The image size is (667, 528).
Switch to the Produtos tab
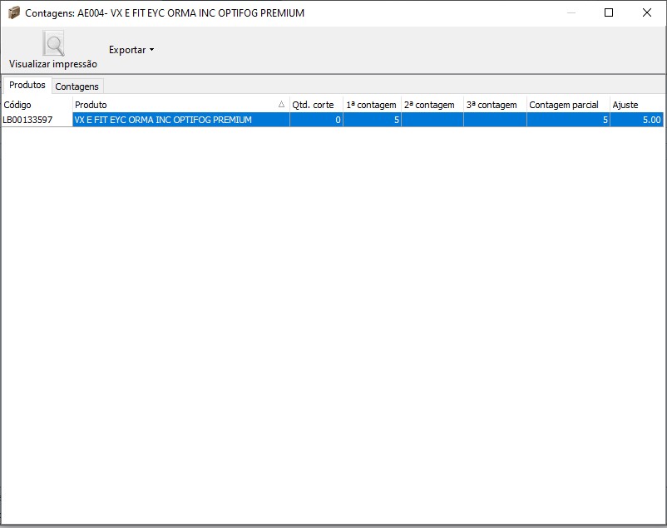27,85
